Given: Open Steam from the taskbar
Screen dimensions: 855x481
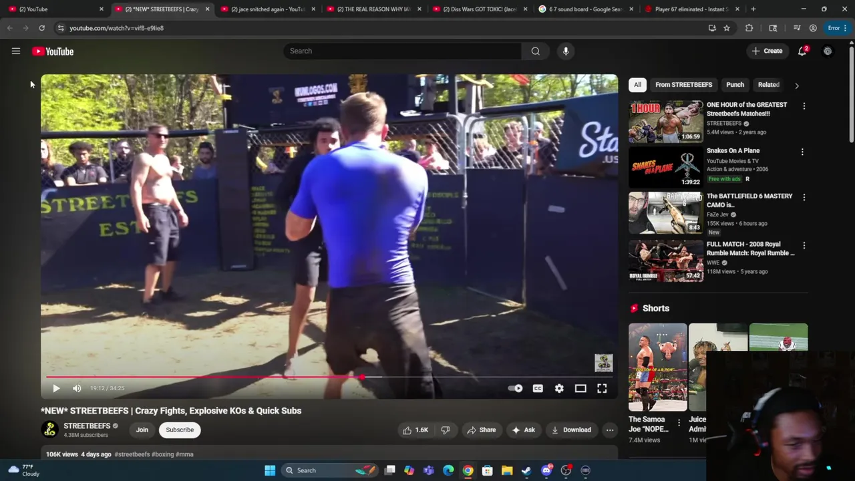Looking at the screenshot, I should 526,470.
